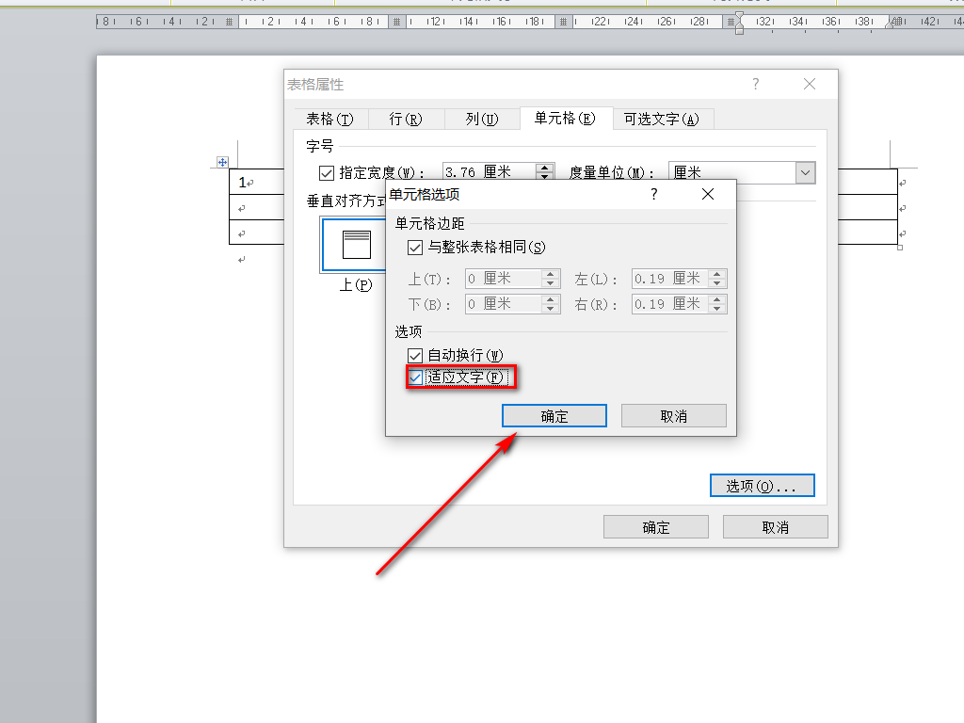
Task: Decrease 下 margin with down spinner
Action: (551, 309)
